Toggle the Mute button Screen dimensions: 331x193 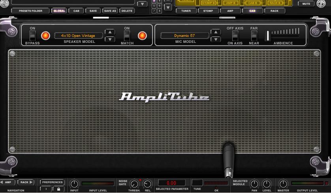click(306, 4)
